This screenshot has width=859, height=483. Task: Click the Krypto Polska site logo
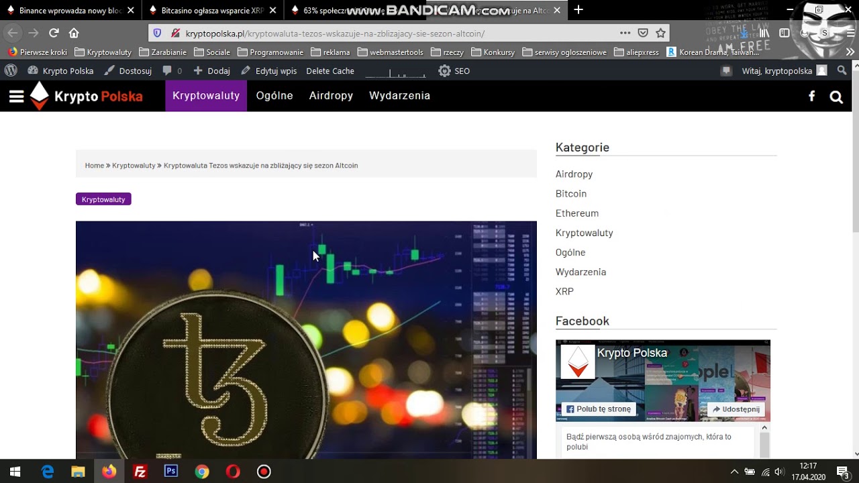coord(87,96)
